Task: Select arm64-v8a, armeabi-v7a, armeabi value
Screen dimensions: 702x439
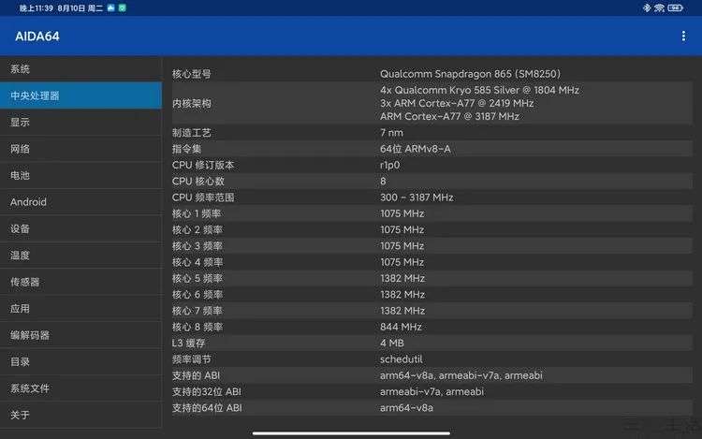Action: pos(461,375)
